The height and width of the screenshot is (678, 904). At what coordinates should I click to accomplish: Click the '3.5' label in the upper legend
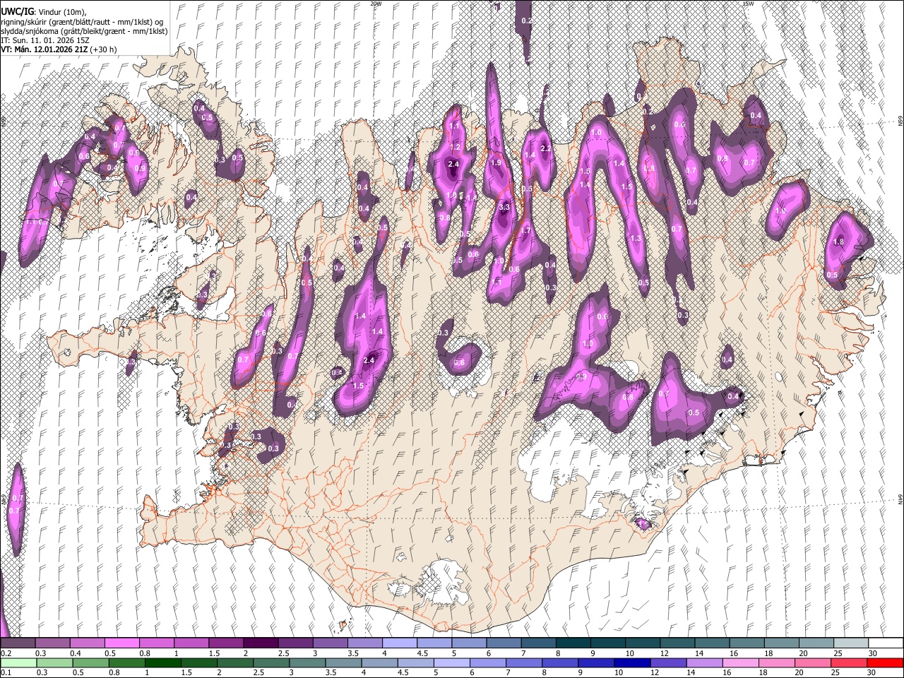coord(353,653)
